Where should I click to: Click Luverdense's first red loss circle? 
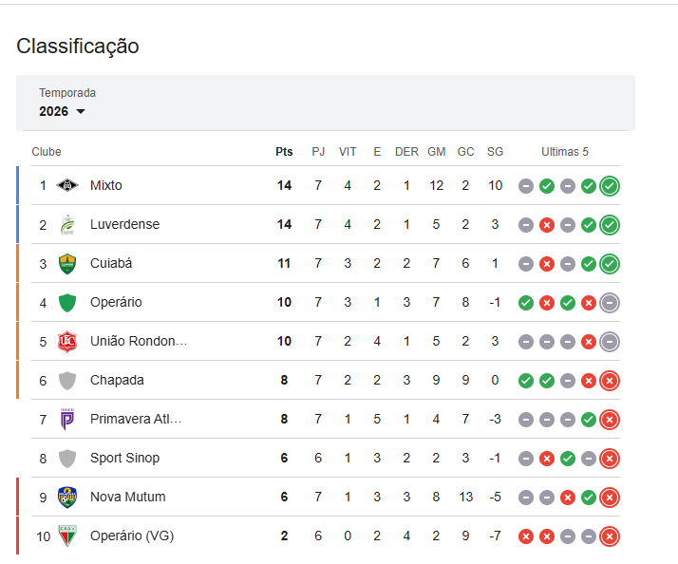[x=547, y=225]
